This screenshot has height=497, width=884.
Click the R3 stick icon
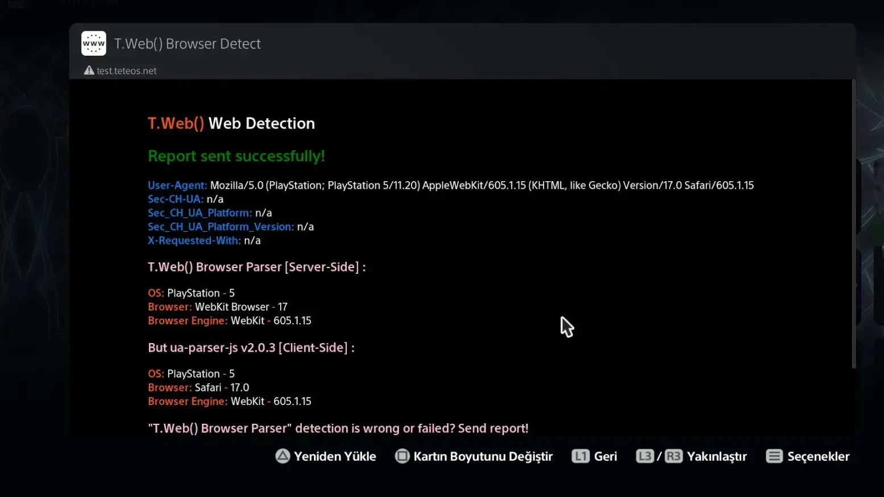click(x=674, y=456)
